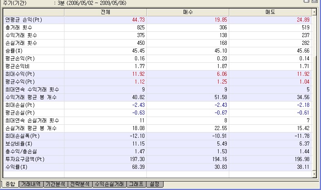
Task: Click the 44.73 value in 전체 column
Action: point(138,20)
